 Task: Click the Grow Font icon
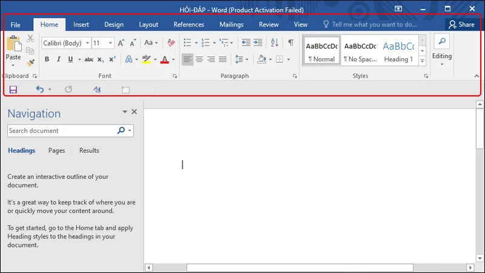point(121,43)
